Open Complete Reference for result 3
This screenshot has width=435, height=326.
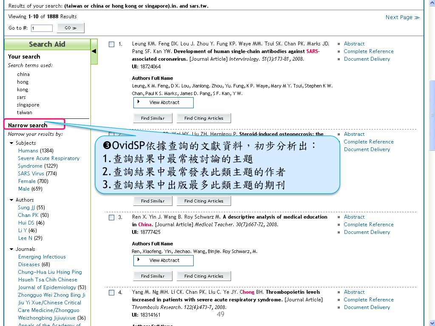coord(368,225)
